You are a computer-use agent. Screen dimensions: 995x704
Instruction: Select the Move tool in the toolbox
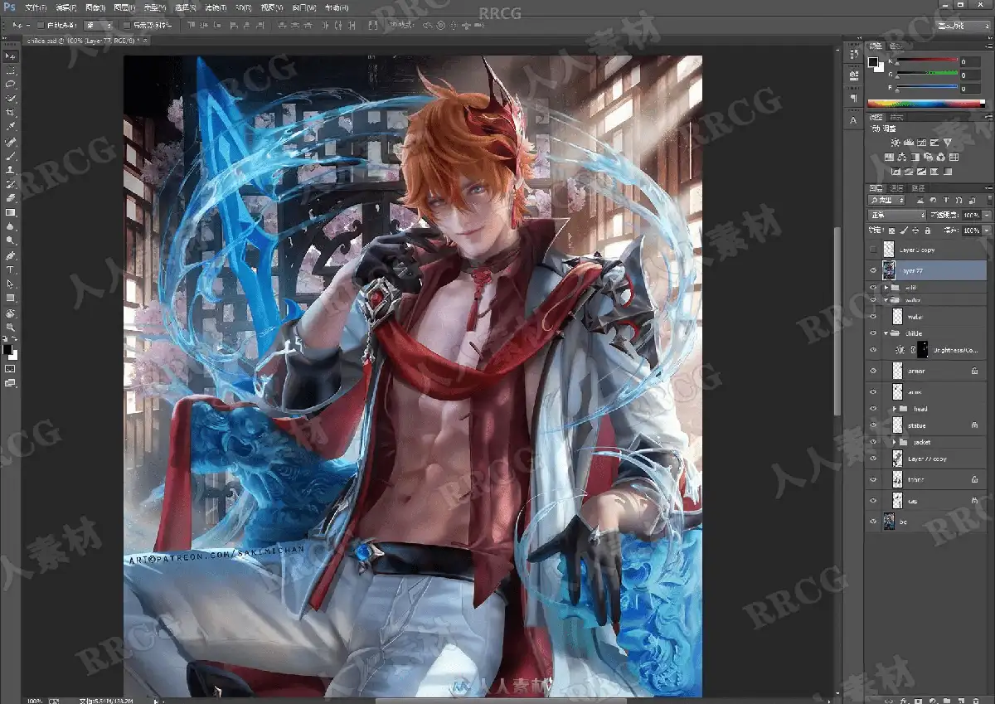11,56
